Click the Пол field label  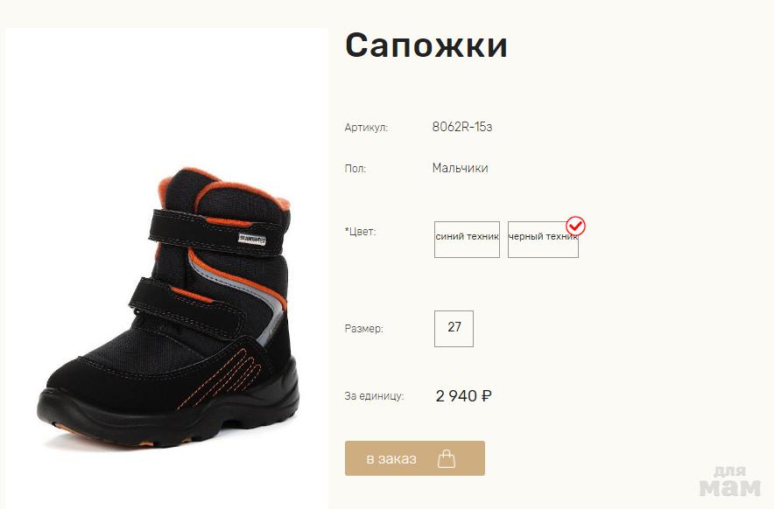coord(355,169)
